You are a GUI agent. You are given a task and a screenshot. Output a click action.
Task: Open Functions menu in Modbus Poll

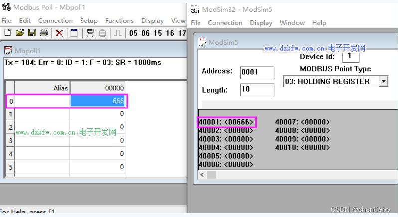coord(119,21)
